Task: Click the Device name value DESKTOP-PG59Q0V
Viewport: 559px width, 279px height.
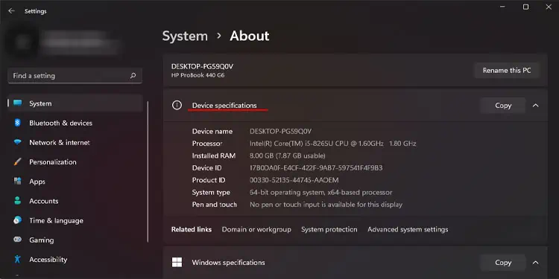Action: click(280, 131)
